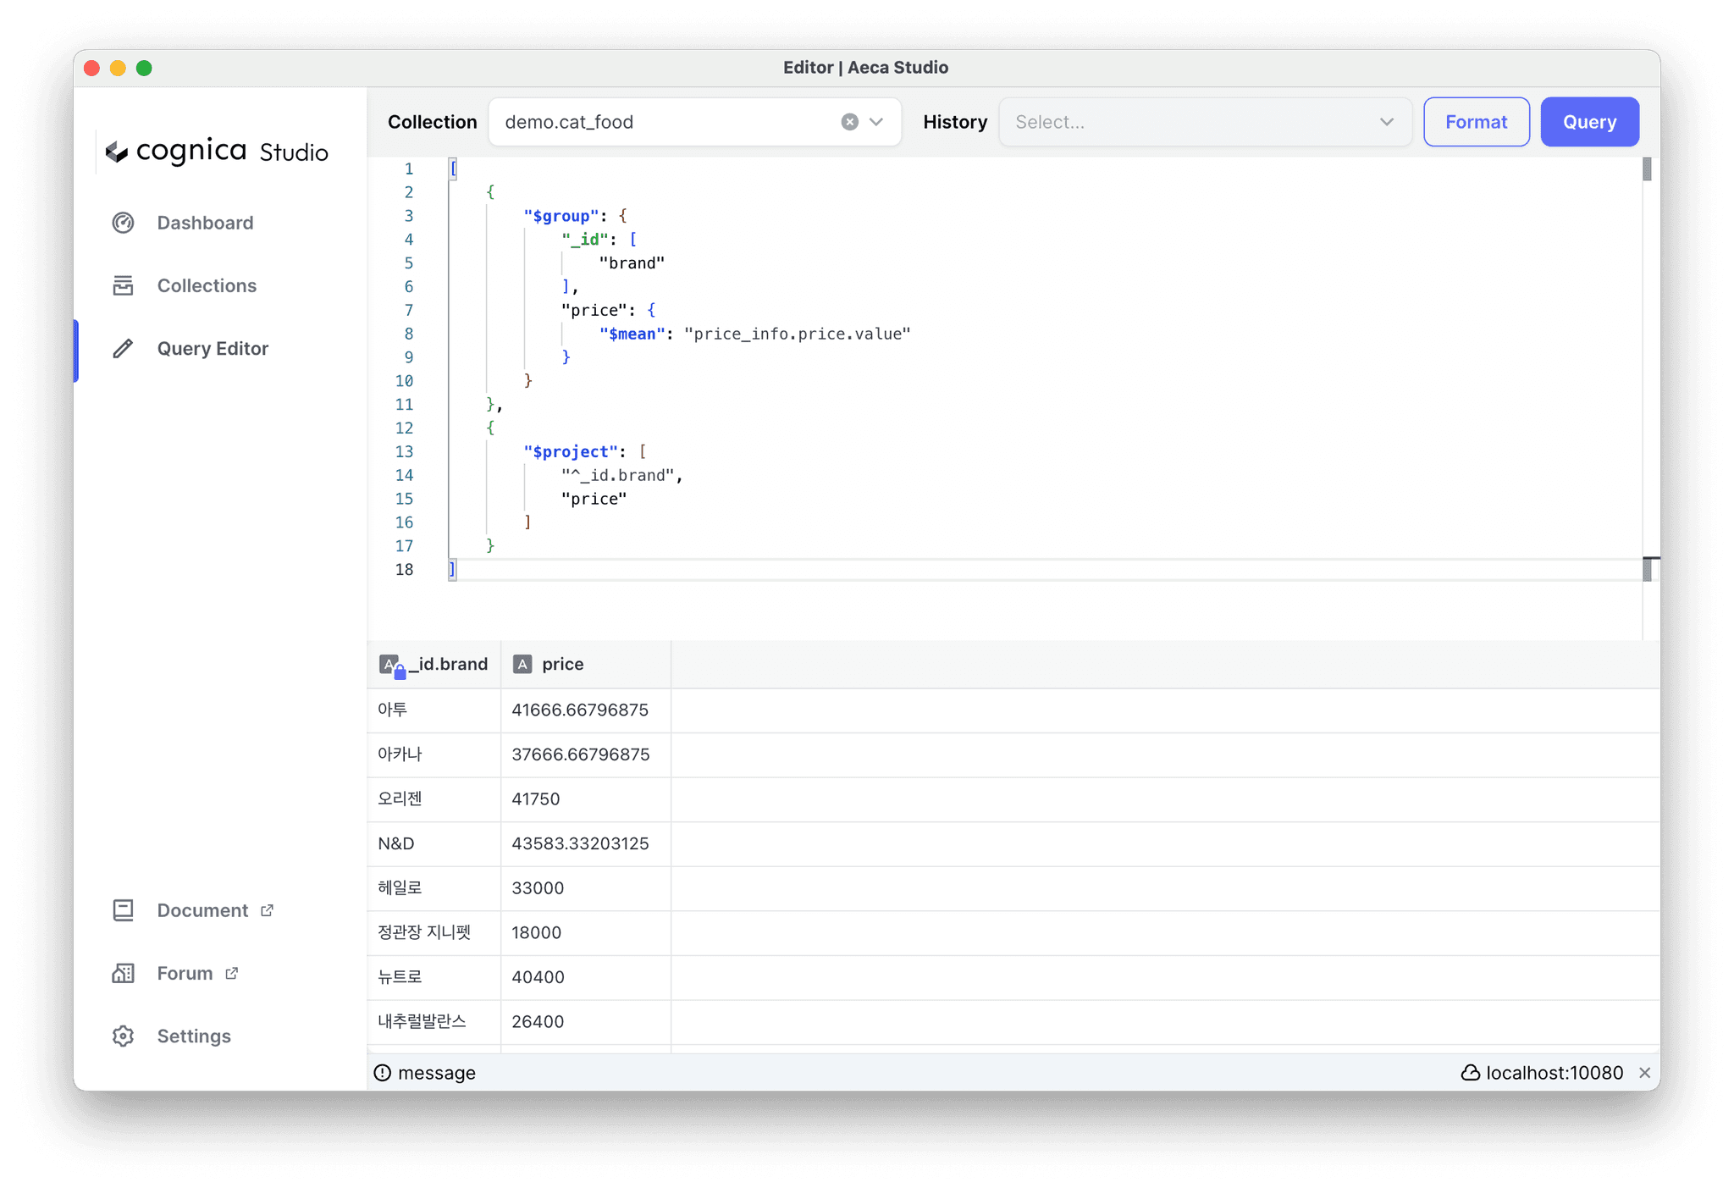Image resolution: width=1734 pixels, height=1188 pixels.
Task: Select the N&D brand row cell
Action: point(396,843)
